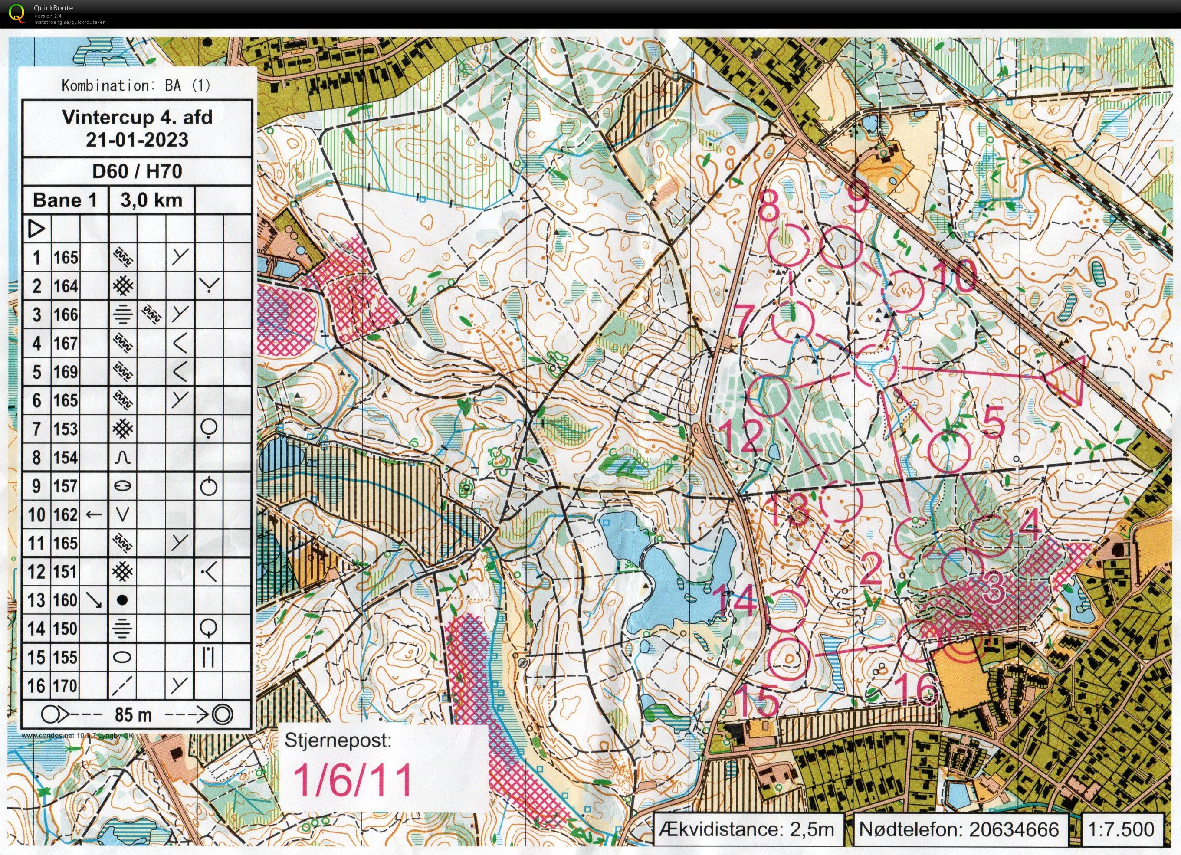Viewport: 1181px width, 855px height.
Task: Click control number 9 on the map
Action: pos(858,197)
